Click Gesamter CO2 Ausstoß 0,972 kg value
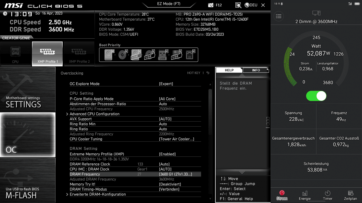362x203 pixels. (341, 145)
